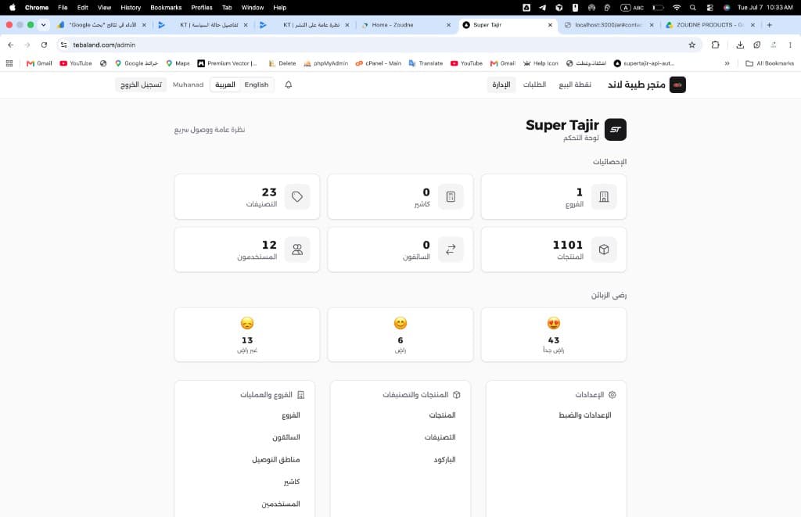The image size is (801, 517).
Task: Click the drivers arrows icon
Action: [x=451, y=250]
